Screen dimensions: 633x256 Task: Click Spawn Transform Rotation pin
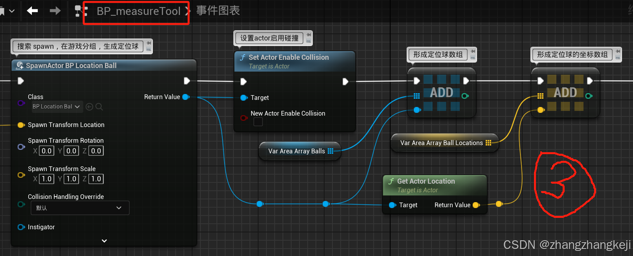pos(21,147)
